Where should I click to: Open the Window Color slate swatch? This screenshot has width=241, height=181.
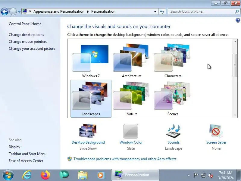[x=131, y=131]
